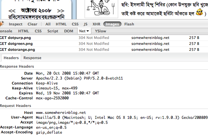Expand the GET dotpurp.png request
This screenshot has width=208, height=135.
[x=15, y=38]
